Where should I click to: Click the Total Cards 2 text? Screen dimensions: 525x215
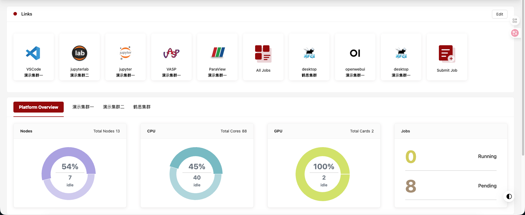[x=362, y=131]
